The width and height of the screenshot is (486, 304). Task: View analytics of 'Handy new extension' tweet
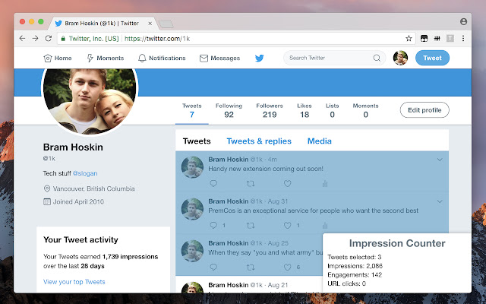[325, 184]
